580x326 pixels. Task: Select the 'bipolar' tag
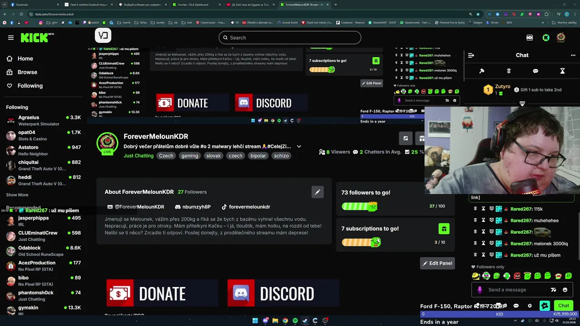[x=258, y=156]
